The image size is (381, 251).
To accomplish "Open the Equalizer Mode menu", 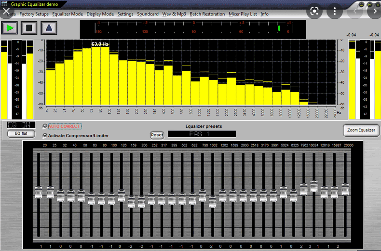I will 68,14.
